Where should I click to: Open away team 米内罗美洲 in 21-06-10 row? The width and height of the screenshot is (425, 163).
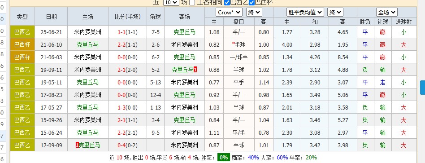coord(184,44)
